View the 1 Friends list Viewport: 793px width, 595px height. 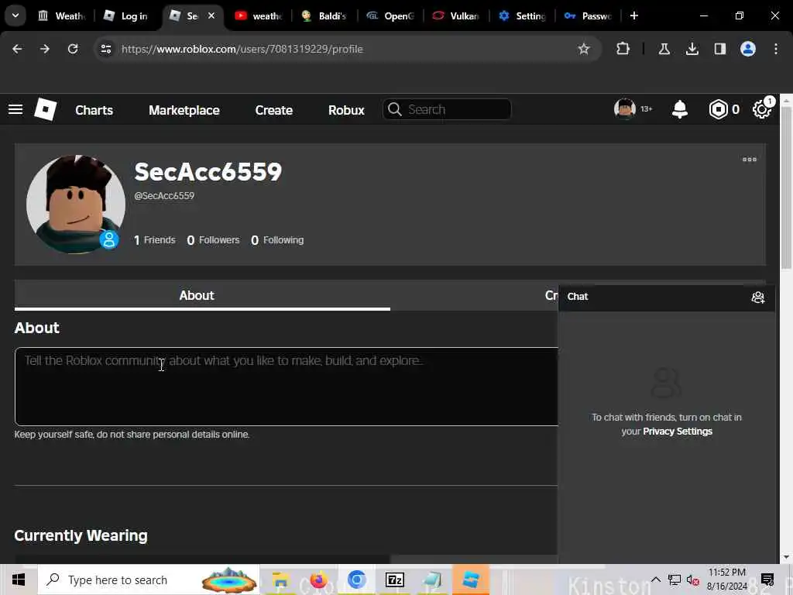155,240
